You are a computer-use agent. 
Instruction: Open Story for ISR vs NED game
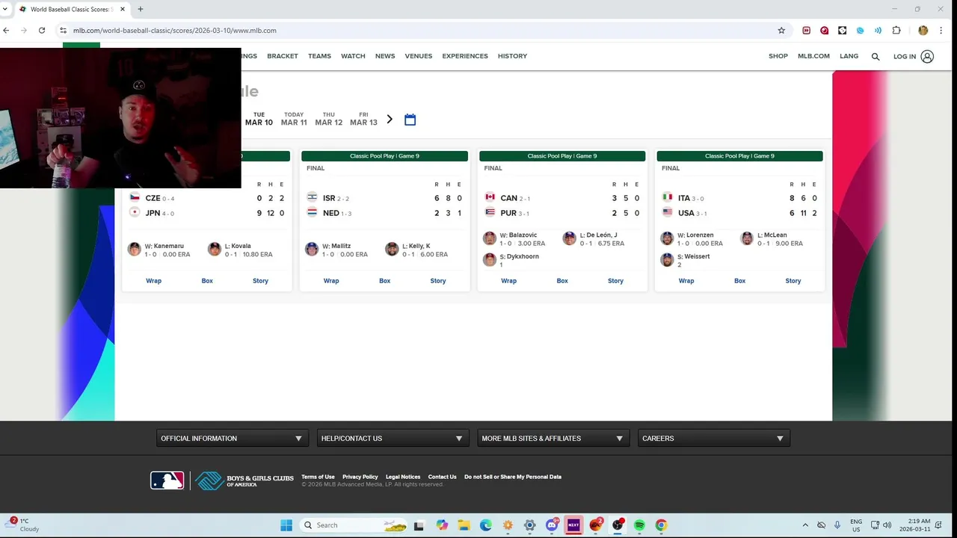pos(438,281)
